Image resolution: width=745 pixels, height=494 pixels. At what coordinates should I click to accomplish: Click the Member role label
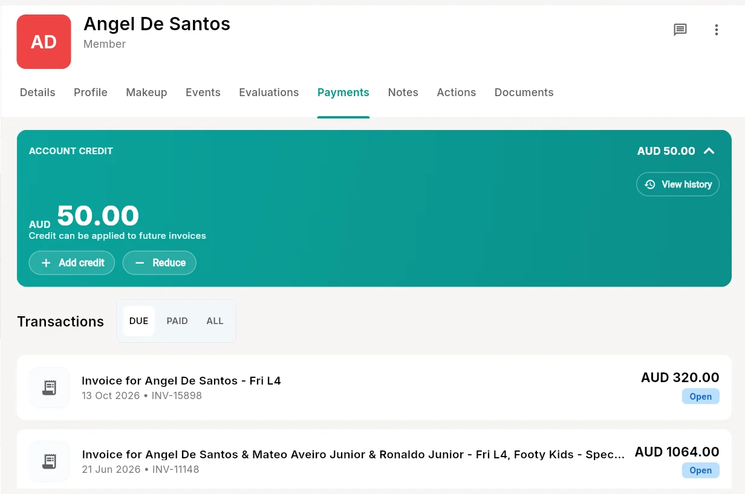point(105,44)
